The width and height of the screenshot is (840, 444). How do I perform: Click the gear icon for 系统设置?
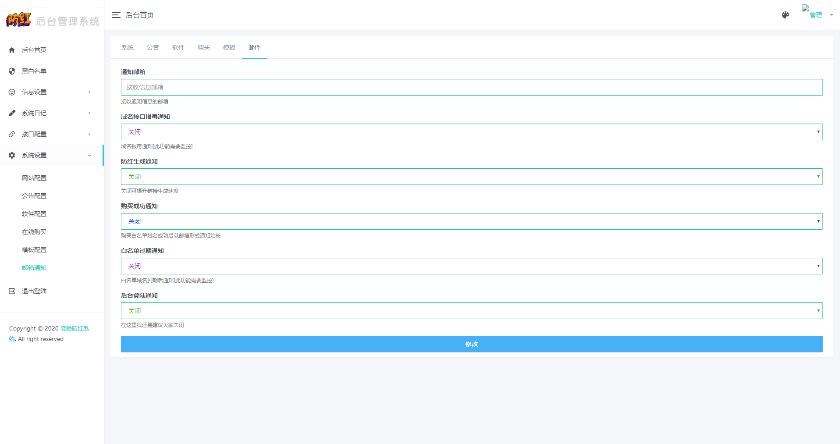point(12,155)
